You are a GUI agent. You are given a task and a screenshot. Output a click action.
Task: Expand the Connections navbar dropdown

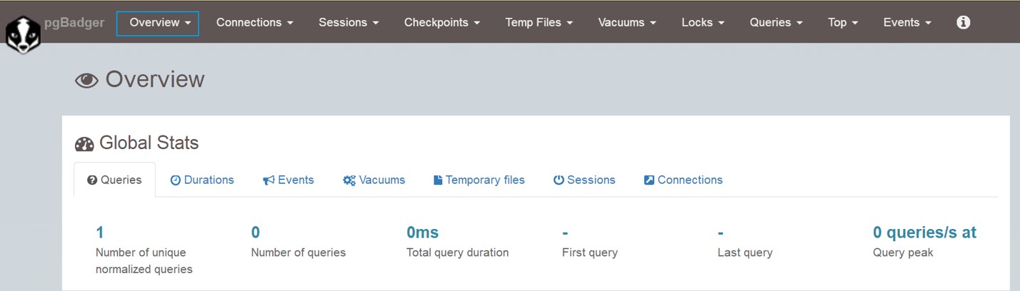[x=255, y=23]
